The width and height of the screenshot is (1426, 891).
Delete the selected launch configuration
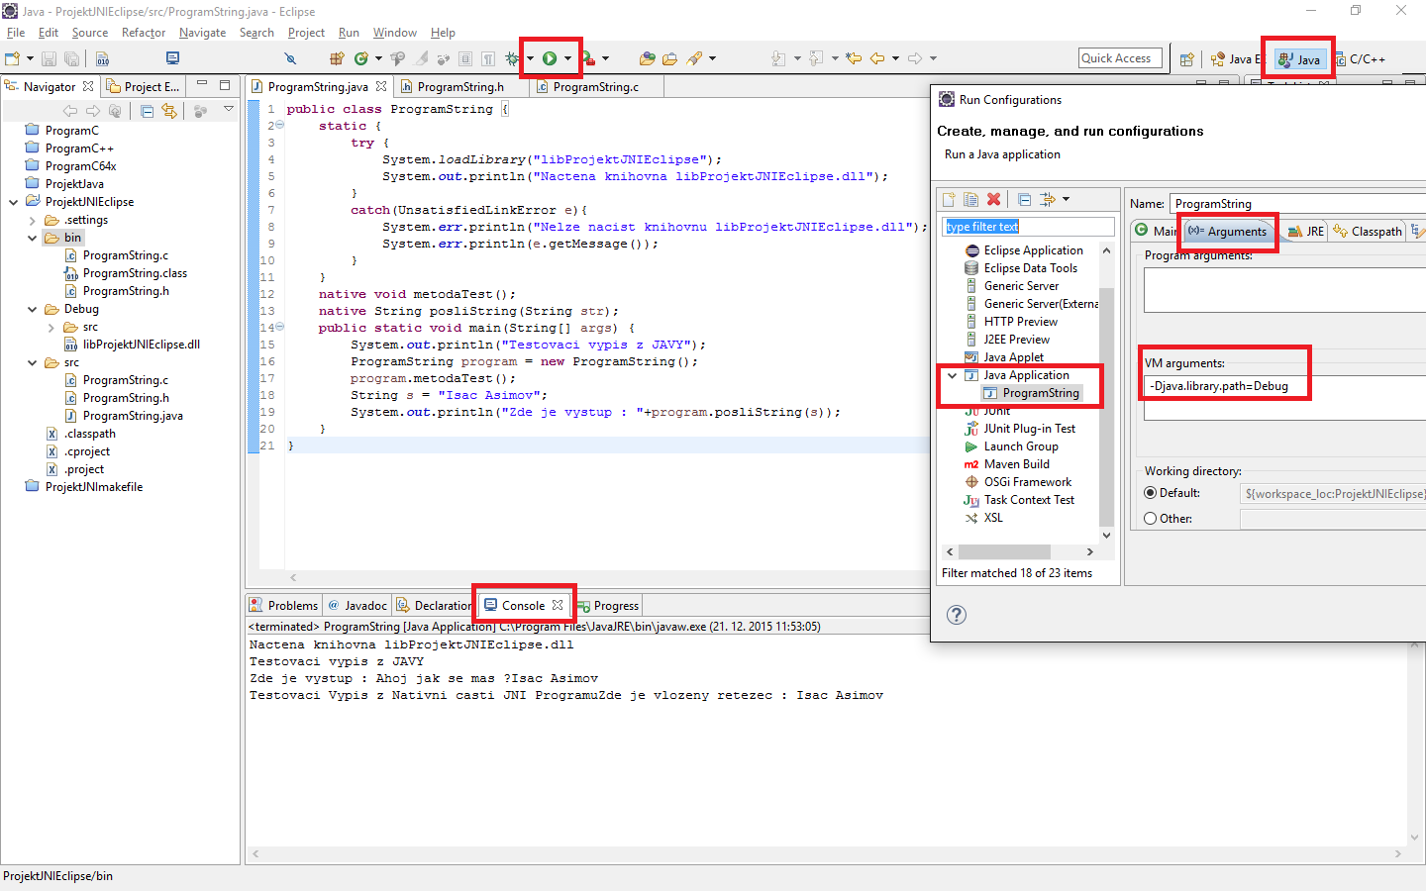click(x=993, y=199)
